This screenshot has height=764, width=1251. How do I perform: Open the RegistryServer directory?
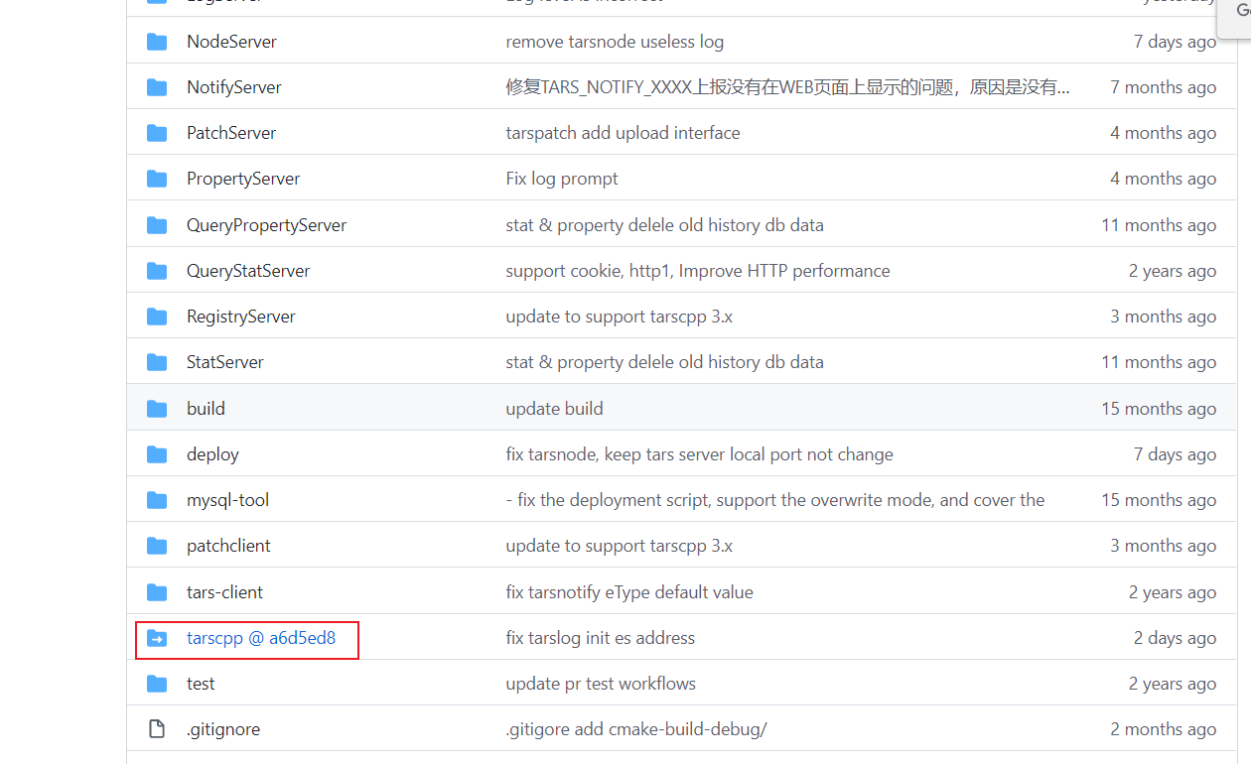(x=241, y=317)
